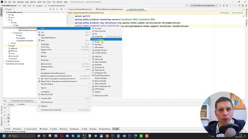Expand the Refactor submenu
Screen dimensions: 248x139
pos(64,56)
